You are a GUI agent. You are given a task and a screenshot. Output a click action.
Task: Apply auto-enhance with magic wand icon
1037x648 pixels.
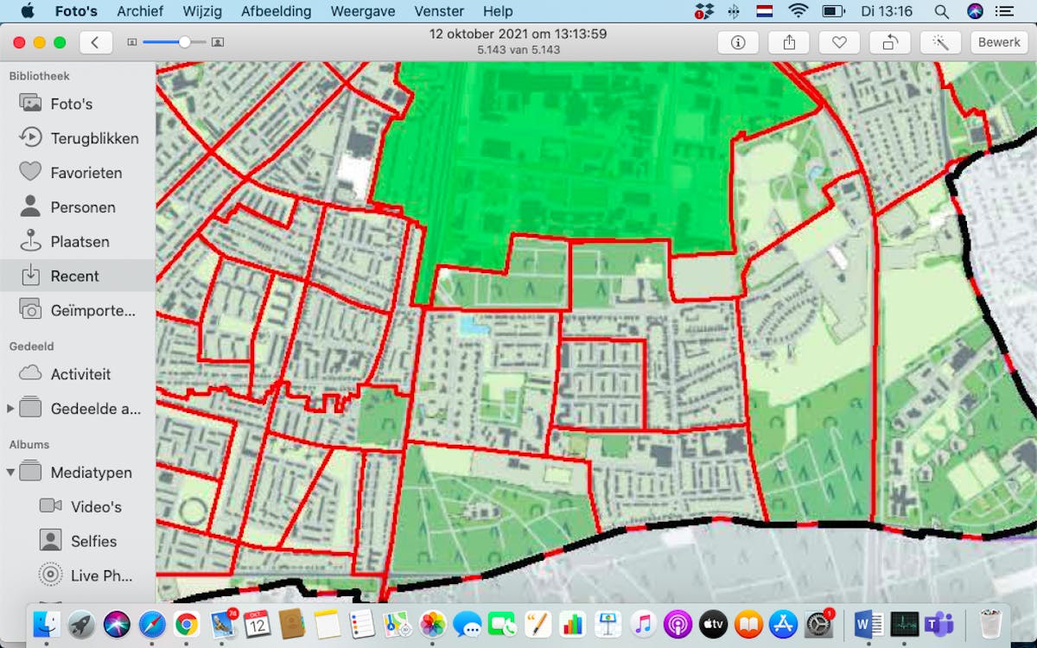coord(939,42)
